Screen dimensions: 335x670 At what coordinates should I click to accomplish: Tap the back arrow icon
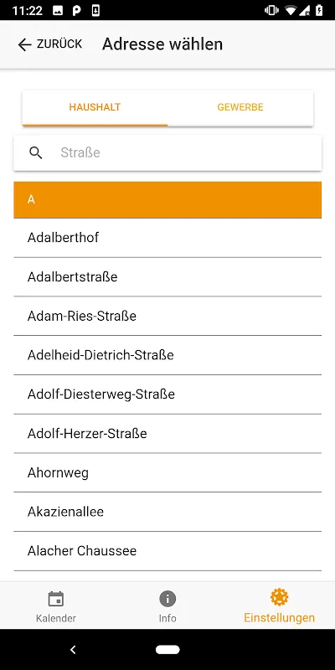(25, 44)
